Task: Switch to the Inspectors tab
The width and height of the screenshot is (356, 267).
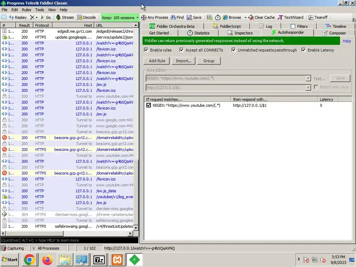Action: pyautogui.click(x=240, y=33)
